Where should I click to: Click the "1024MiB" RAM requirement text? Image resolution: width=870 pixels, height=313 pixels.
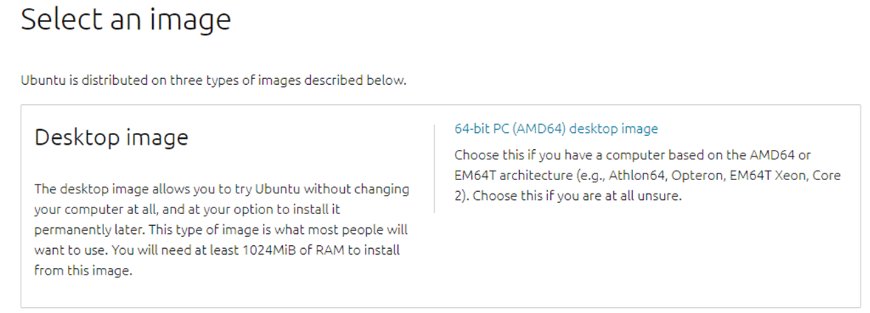[270, 250]
